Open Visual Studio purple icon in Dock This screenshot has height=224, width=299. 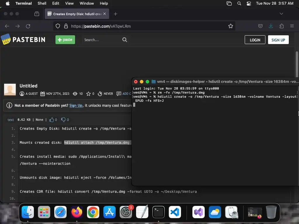tap(199, 212)
